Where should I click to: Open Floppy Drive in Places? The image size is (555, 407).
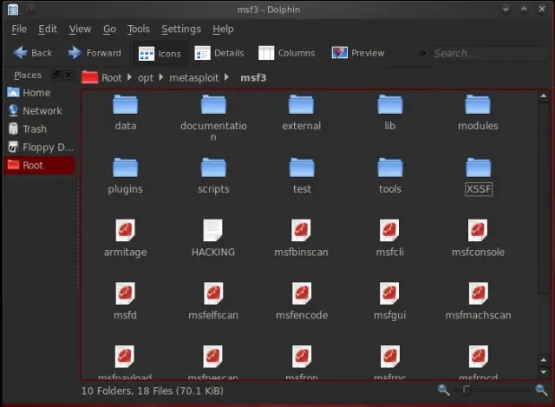pos(40,147)
